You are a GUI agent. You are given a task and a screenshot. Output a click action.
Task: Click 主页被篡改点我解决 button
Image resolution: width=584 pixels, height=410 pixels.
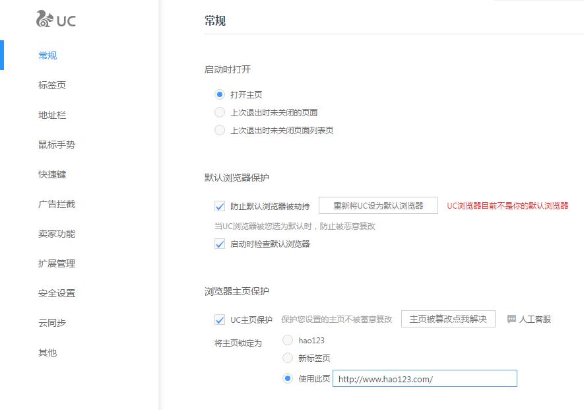[x=448, y=319]
